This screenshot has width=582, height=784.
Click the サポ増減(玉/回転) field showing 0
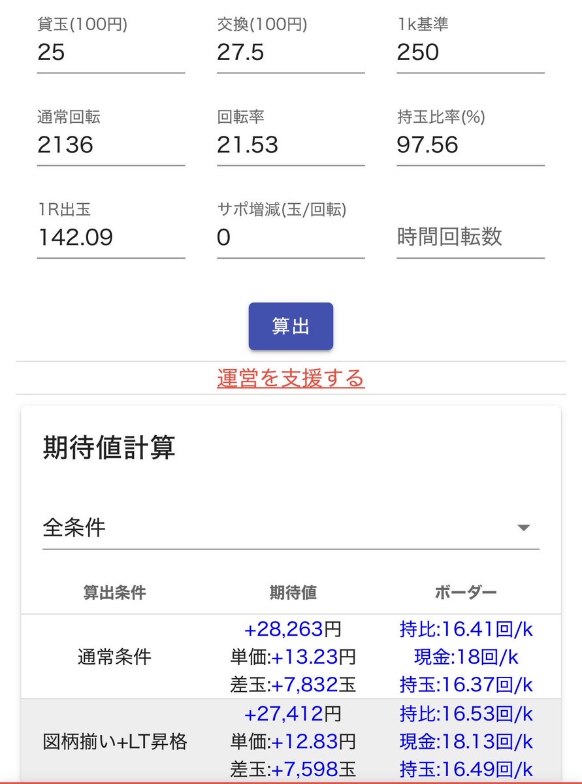coord(291,238)
